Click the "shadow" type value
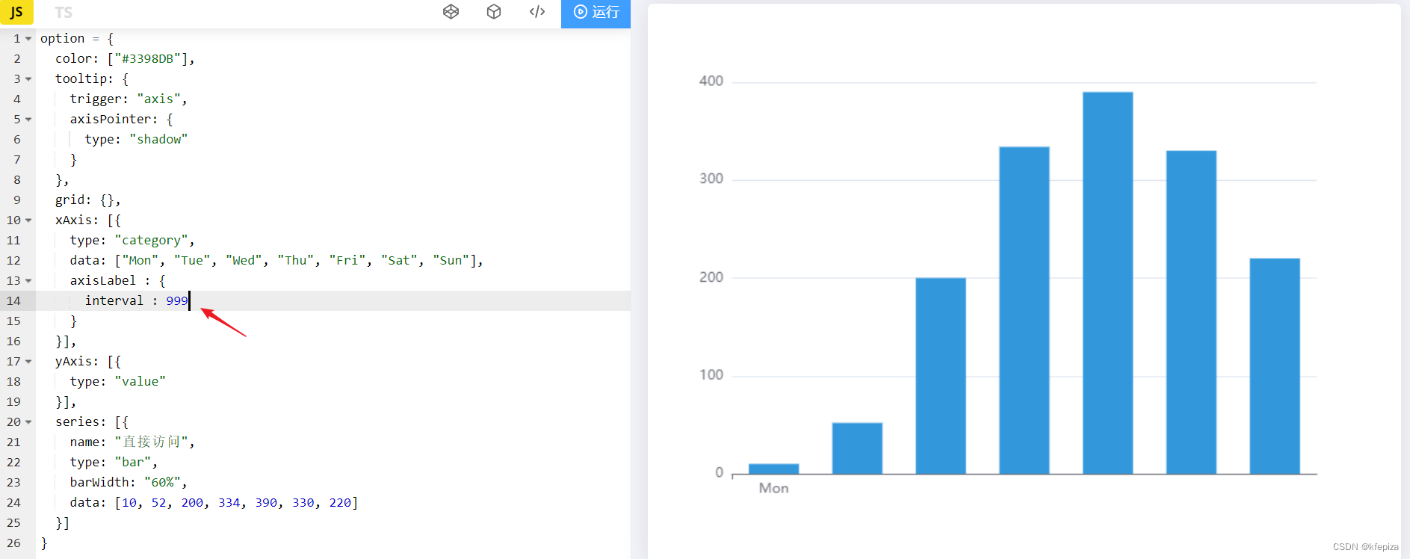Image resolution: width=1410 pixels, height=559 pixels. pos(158,139)
